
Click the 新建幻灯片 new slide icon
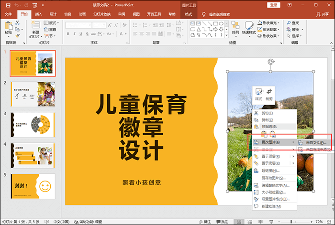[x=36, y=25]
